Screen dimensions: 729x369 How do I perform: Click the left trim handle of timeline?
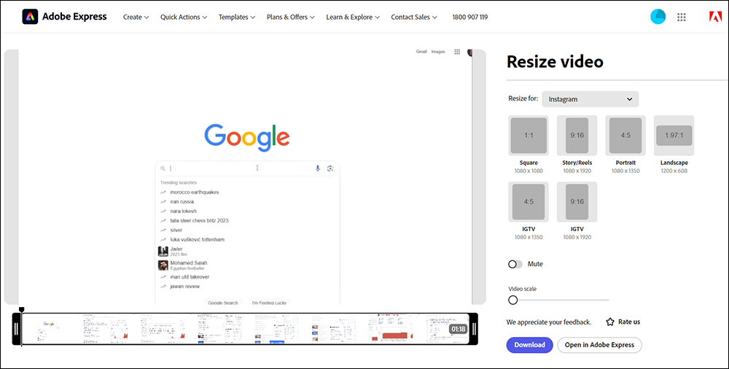tap(16, 329)
